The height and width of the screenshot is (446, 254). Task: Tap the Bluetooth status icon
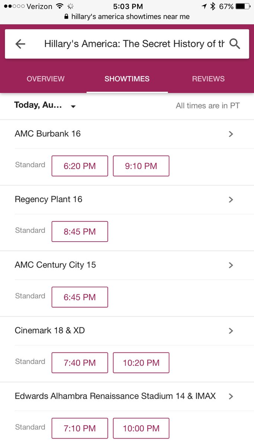coord(213,6)
